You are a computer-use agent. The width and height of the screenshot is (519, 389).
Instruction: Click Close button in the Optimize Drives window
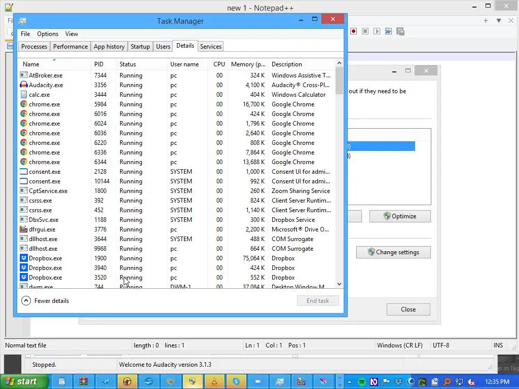coord(408,309)
